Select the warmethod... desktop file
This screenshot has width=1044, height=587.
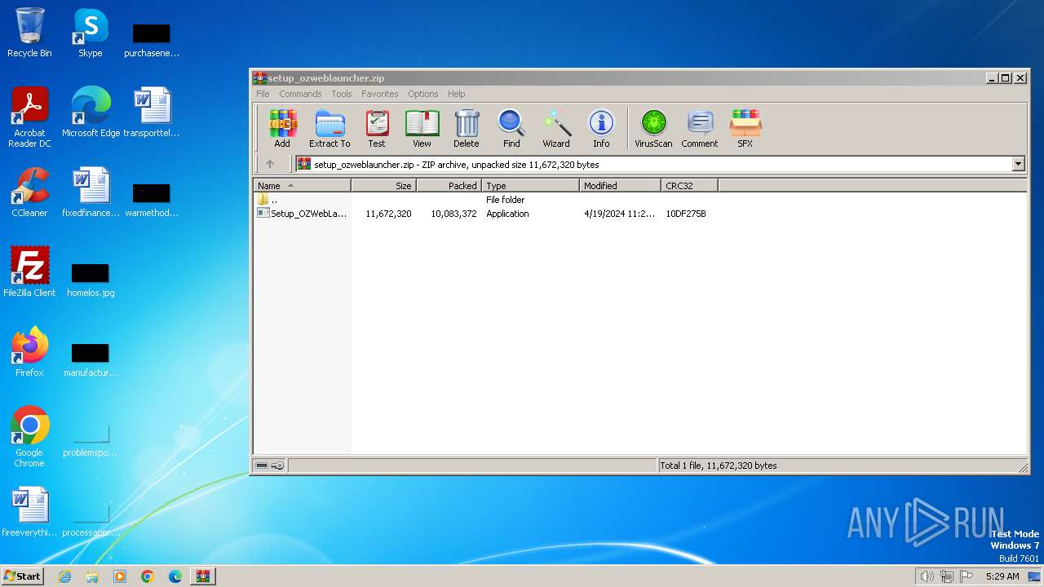[x=152, y=199]
